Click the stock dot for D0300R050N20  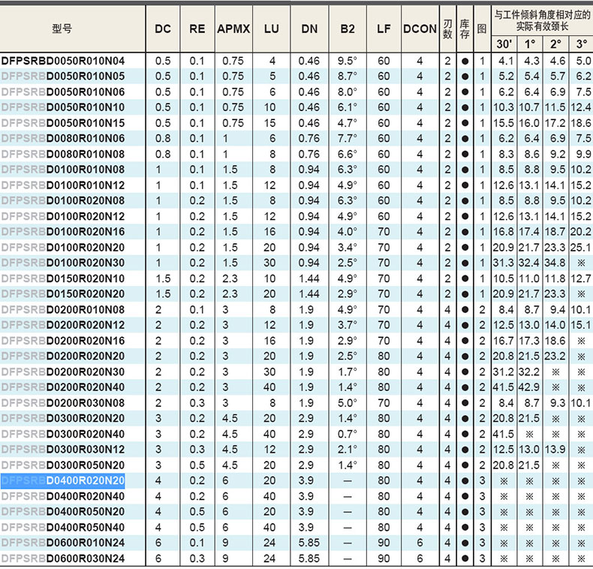click(465, 465)
